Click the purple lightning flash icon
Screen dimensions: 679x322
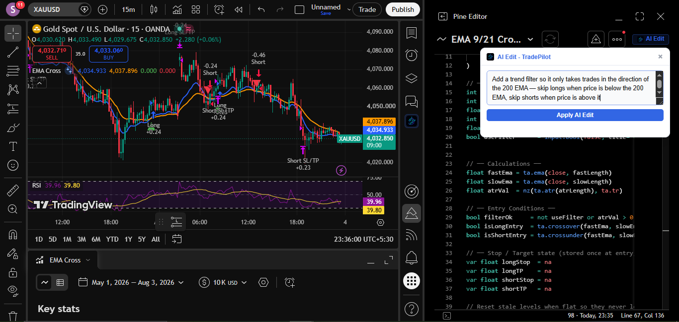click(x=341, y=171)
